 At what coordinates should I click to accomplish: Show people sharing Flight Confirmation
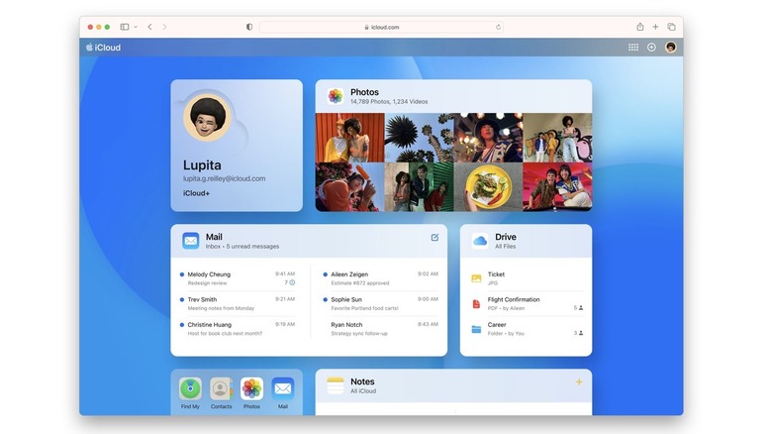click(579, 308)
